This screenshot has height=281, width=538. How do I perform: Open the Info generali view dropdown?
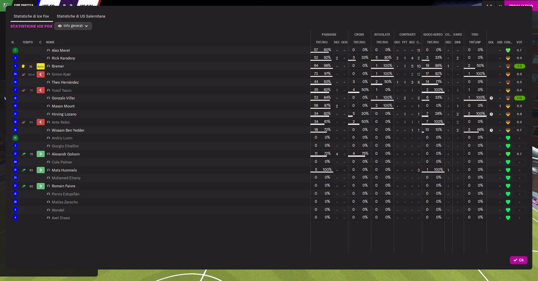[x=73, y=26]
